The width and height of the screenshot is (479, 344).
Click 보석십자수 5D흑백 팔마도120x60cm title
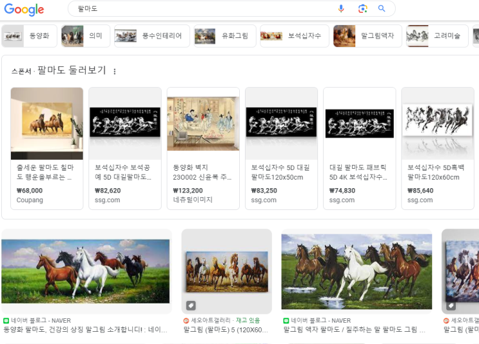tap(436, 172)
